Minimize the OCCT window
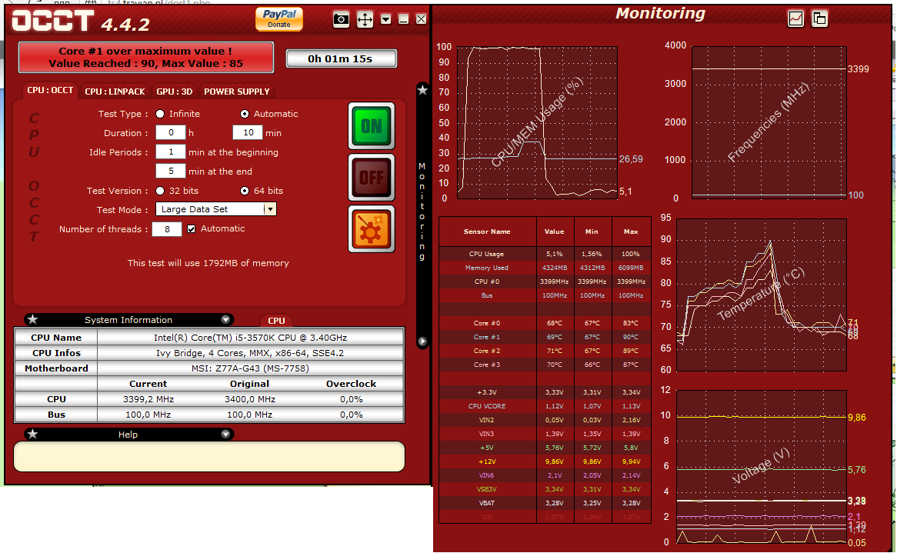907x553 pixels. pos(404,20)
